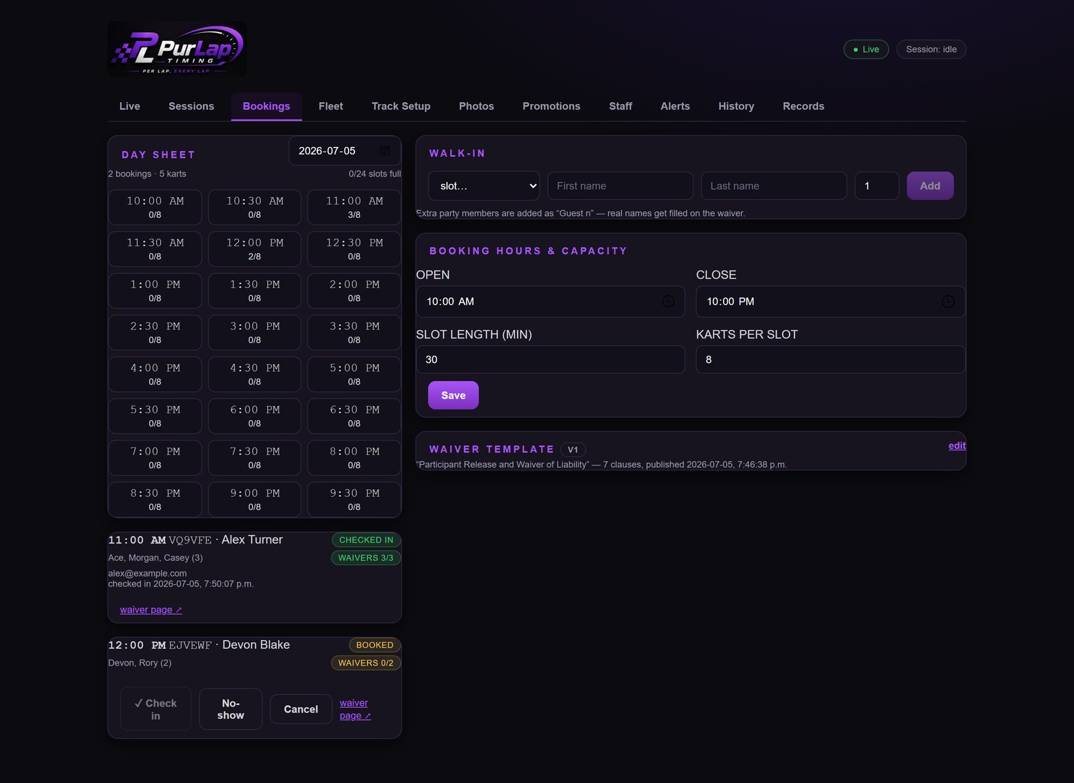Click booking code EJVEWF
1074x783 pixels.
[x=190, y=645]
